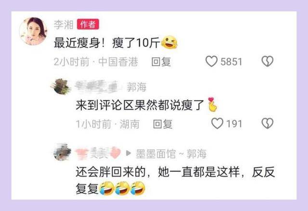Screen dimensions: 308x211
Task: Click the winking laugh emoji after 10斤
Action: click(169, 43)
